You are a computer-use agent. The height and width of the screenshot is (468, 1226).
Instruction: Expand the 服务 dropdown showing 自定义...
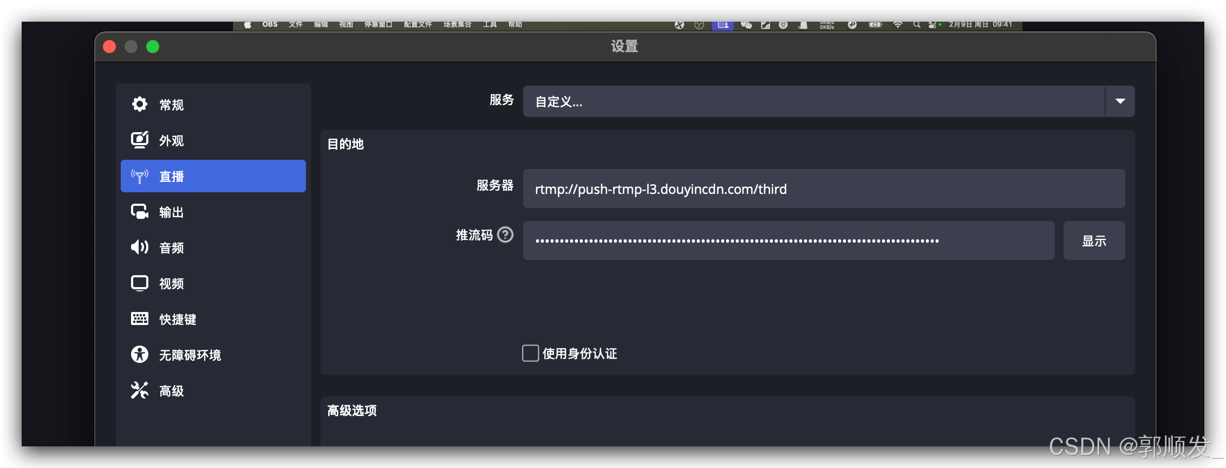(x=829, y=101)
